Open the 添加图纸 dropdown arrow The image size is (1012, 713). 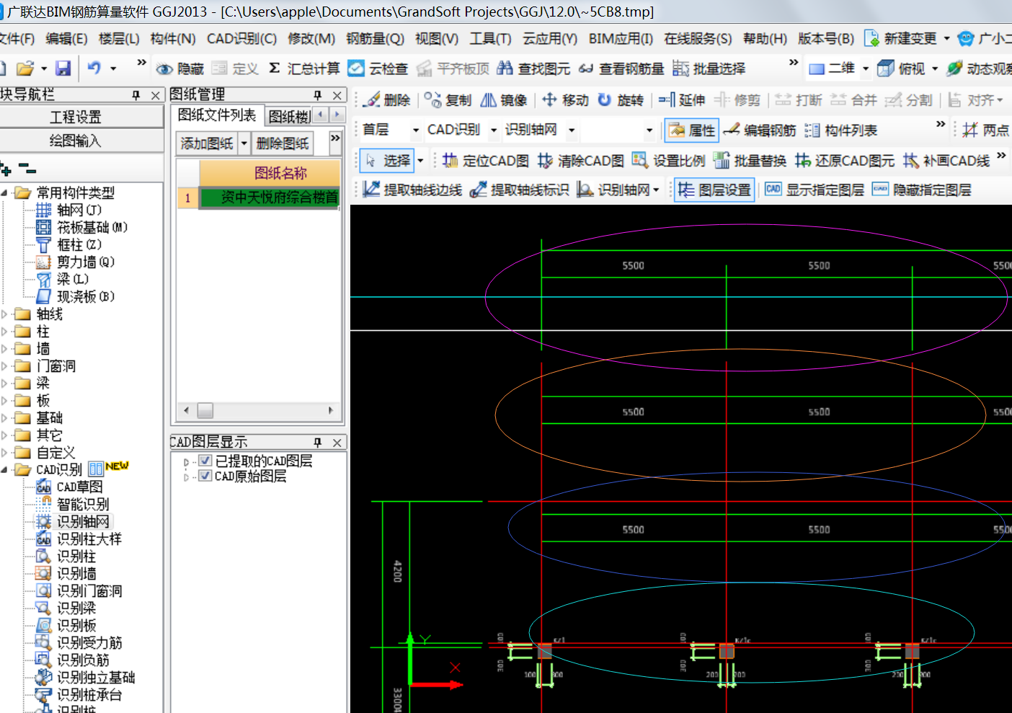point(244,143)
